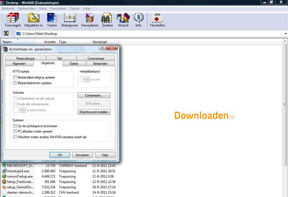Click the Uitpakken in toolbar icon

pyautogui.click(x=33, y=18)
